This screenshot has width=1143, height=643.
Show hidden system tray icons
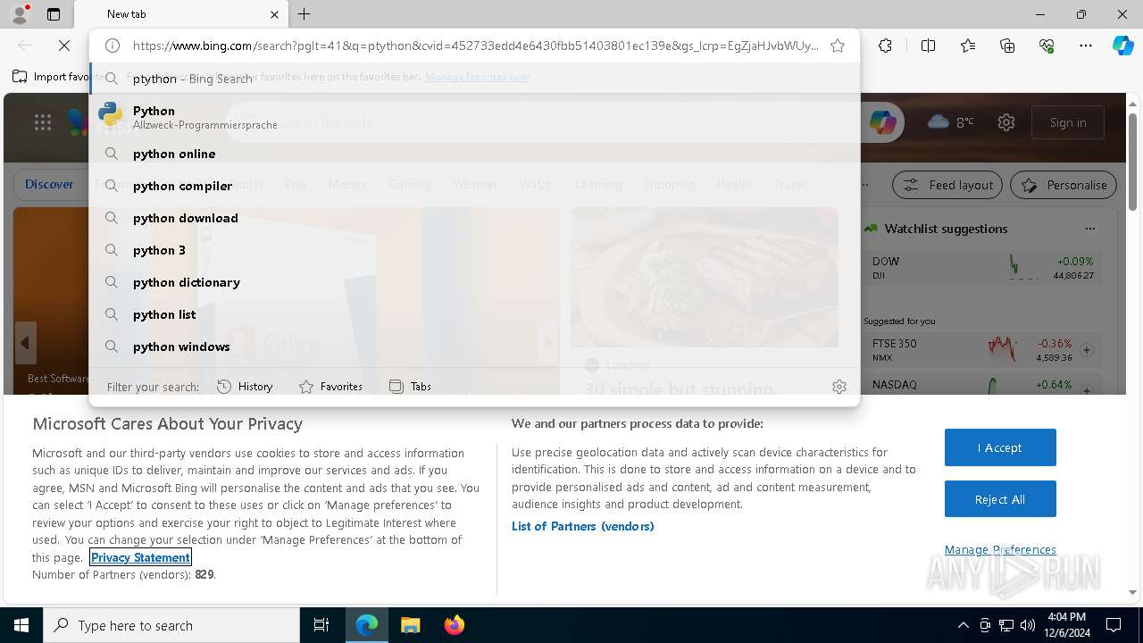[963, 625]
